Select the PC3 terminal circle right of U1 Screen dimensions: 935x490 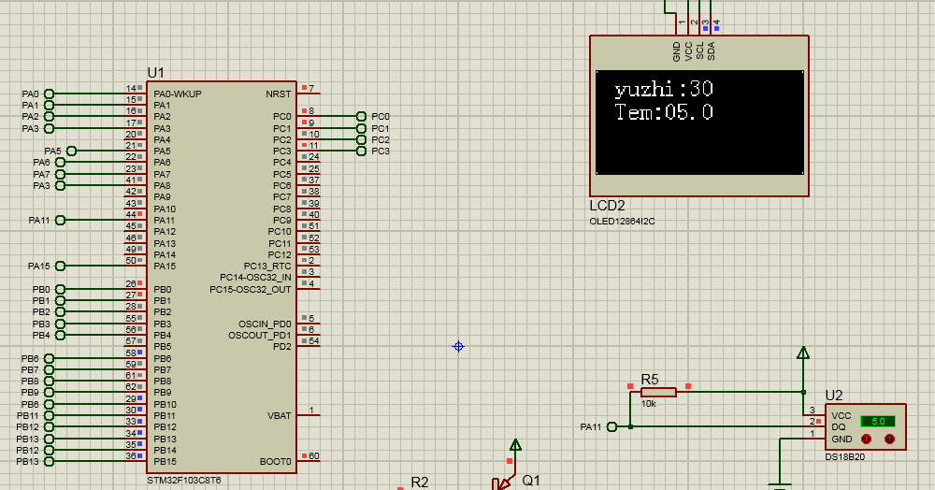[x=361, y=151]
